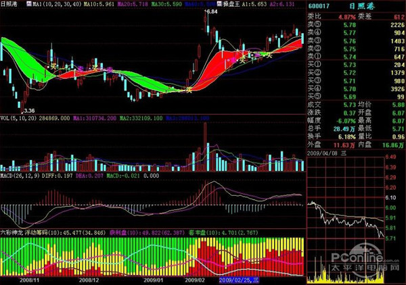Click the 六彩神龙 indicator label
This screenshot has height=285, width=406.
point(14,231)
